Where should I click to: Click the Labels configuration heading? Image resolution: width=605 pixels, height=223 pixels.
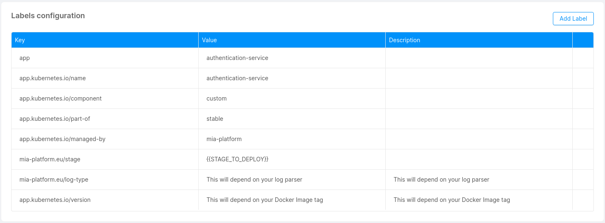48,16
